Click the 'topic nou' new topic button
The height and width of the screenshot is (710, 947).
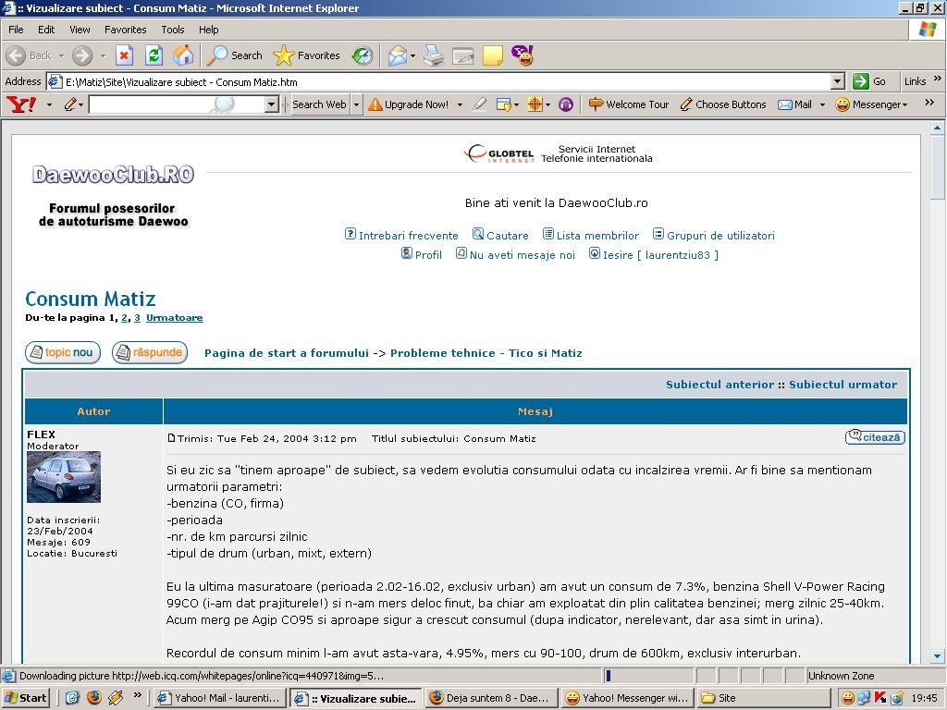click(63, 352)
